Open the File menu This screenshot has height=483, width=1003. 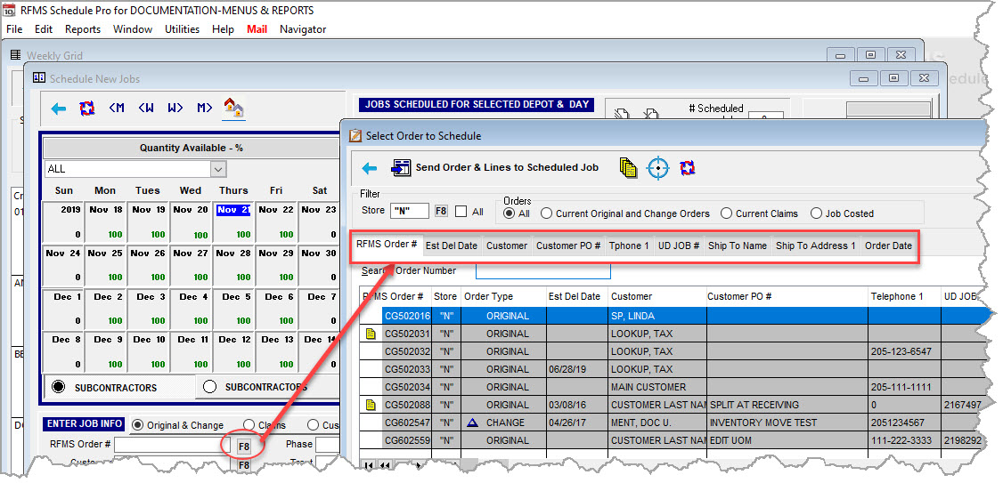point(14,29)
